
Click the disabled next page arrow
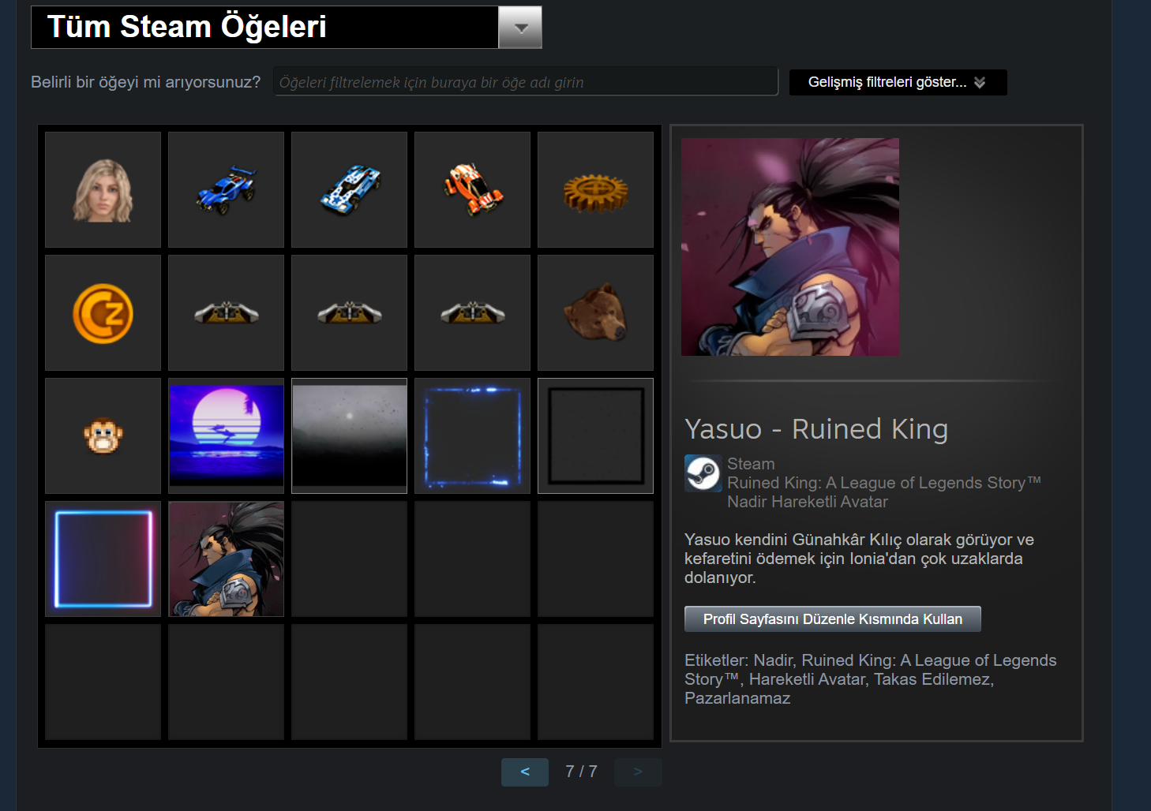pos(638,772)
